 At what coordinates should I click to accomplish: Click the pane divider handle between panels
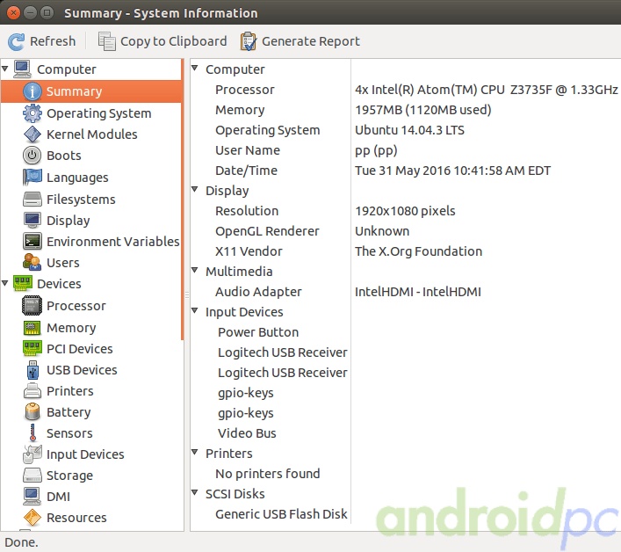click(x=187, y=294)
